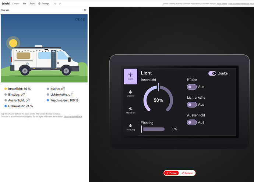Click the Frischwasser: 100 % status entry
The image size is (254, 182).
(62, 100)
